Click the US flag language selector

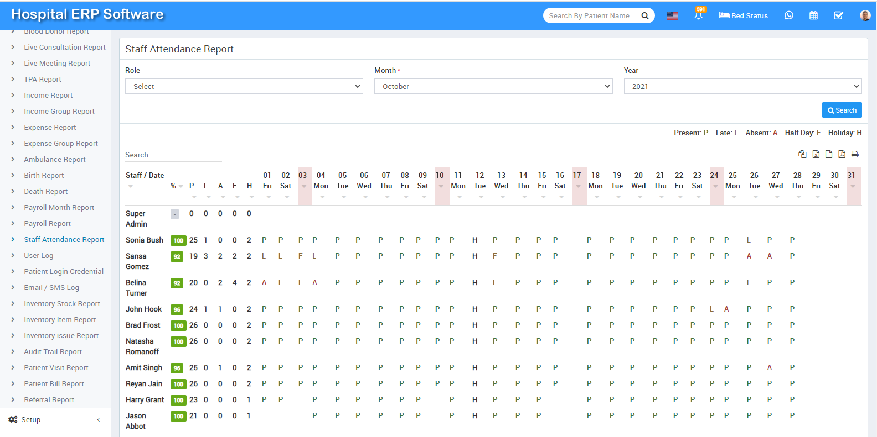pyautogui.click(x=672, y=15)
